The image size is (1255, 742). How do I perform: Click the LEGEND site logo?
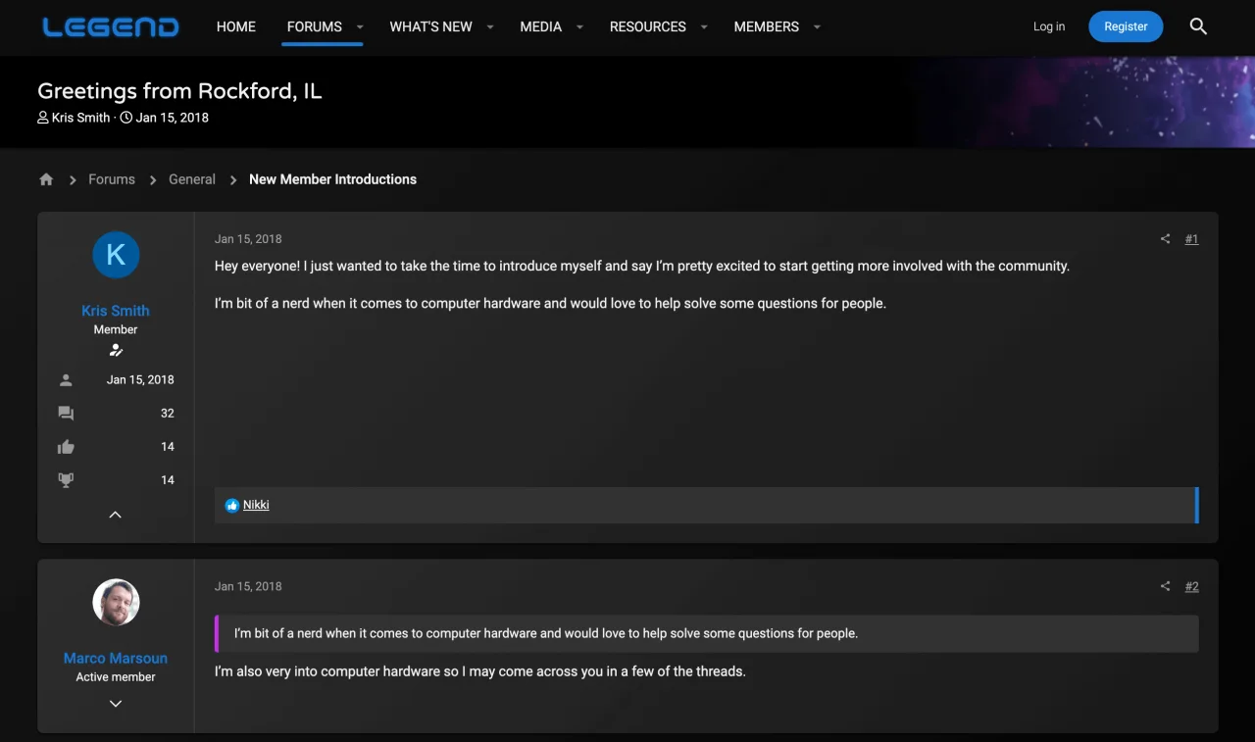[x=111, y=26]
